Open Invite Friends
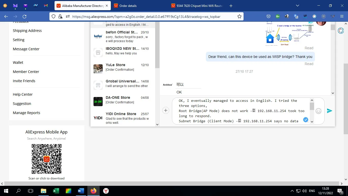The image size is (348, 196). 24,81
